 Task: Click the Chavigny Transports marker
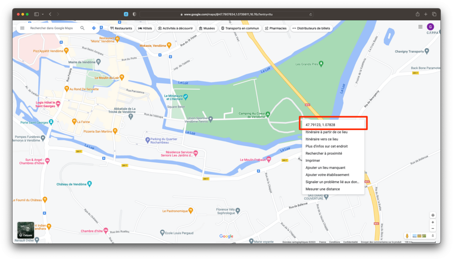427,51
